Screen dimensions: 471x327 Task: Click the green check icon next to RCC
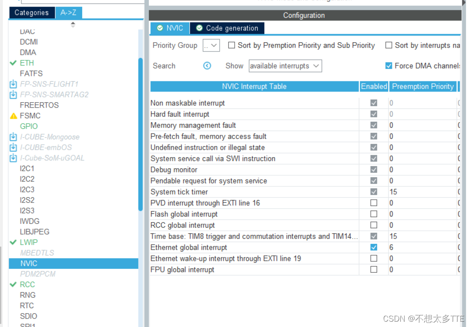click(x=13, y=284)
